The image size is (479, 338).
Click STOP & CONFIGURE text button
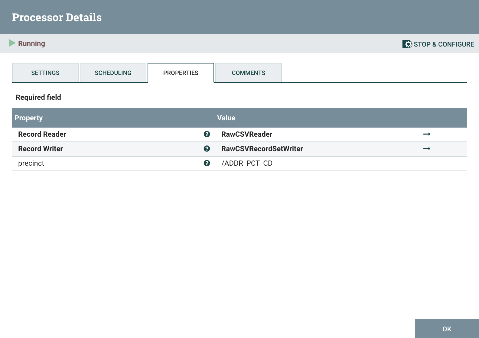(x=444, y=44)
